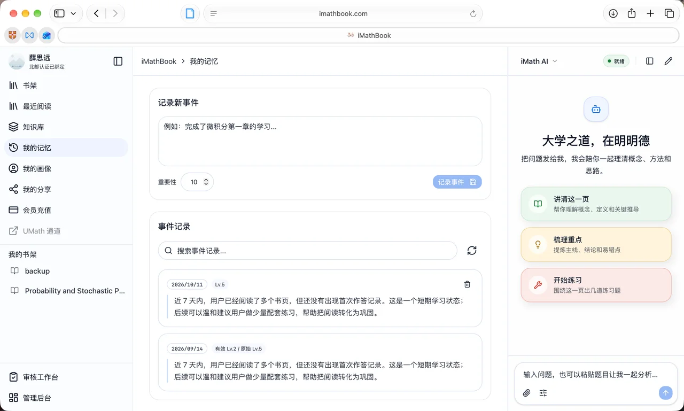Choose the 开始练习 suggestion card
Screen dimensions: 684x411
[596, 285]
